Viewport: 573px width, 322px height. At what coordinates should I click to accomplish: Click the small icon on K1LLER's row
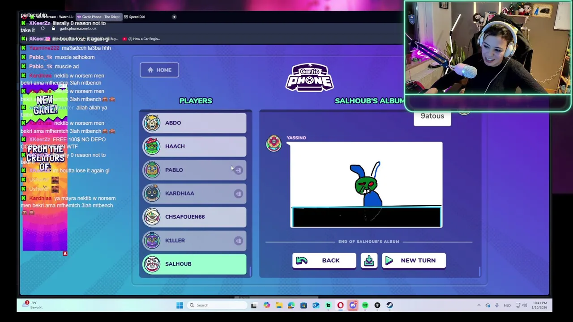tap(238, 241)
